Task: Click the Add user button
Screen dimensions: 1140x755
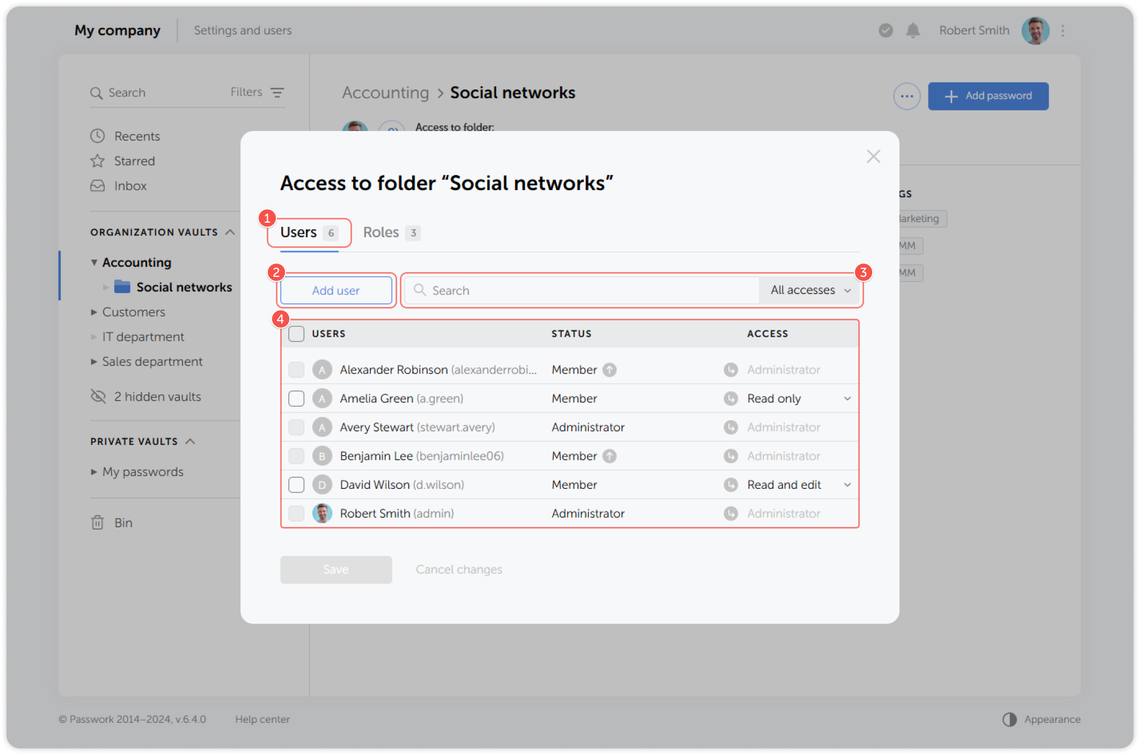Action: tap(335, 290)
